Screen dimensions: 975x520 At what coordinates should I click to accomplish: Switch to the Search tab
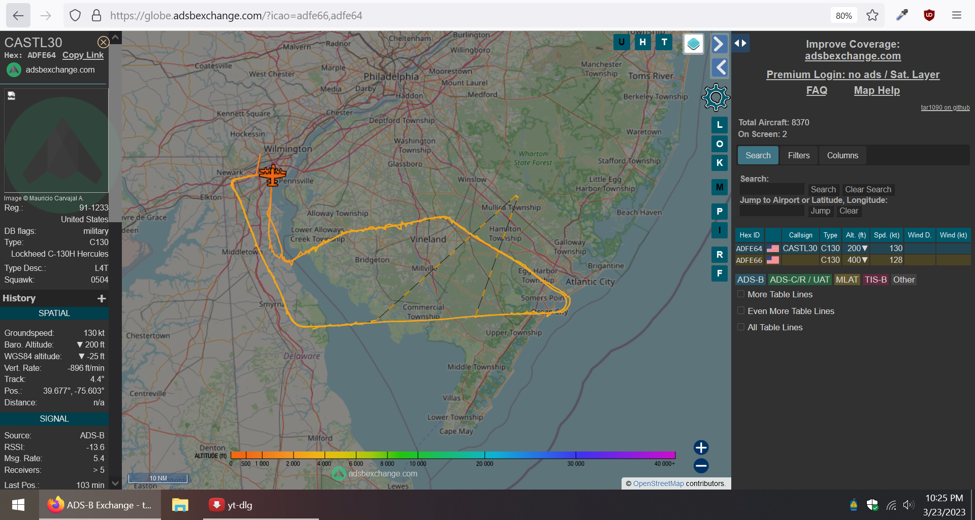(x=758, y=155)
